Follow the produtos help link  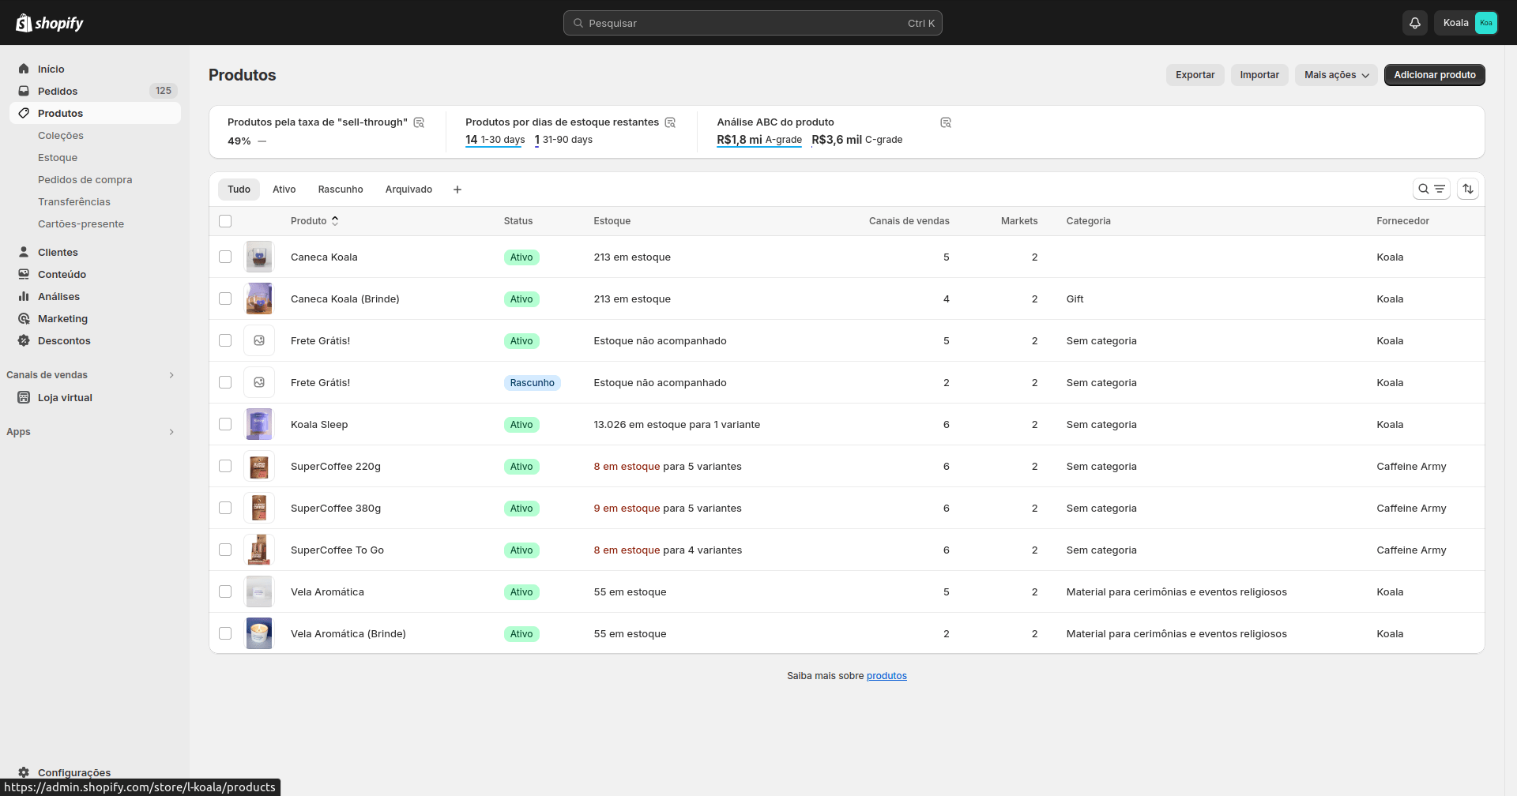click(x=886, y=676)
